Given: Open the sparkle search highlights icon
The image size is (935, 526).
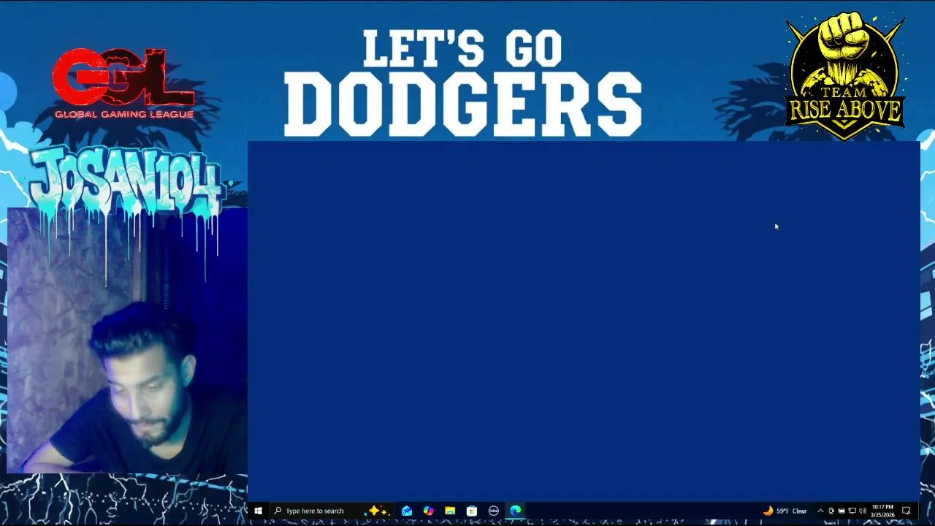Looking at the screenshot, I should click(378, 511).
